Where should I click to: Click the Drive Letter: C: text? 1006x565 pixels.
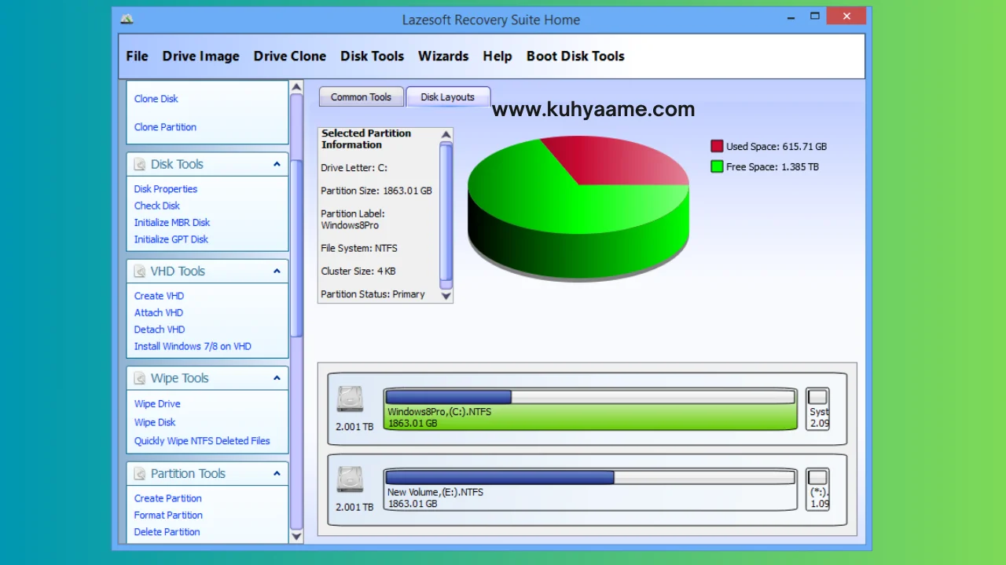tap(354, 168)
